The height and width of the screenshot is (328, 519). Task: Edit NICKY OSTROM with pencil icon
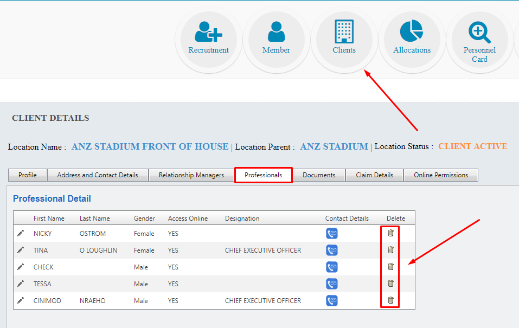(x=21, y=233)
